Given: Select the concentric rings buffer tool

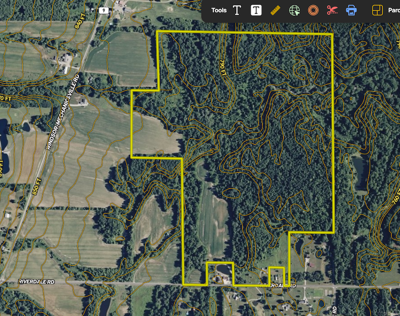Looking at the screenshot, I should pos(313,10).
